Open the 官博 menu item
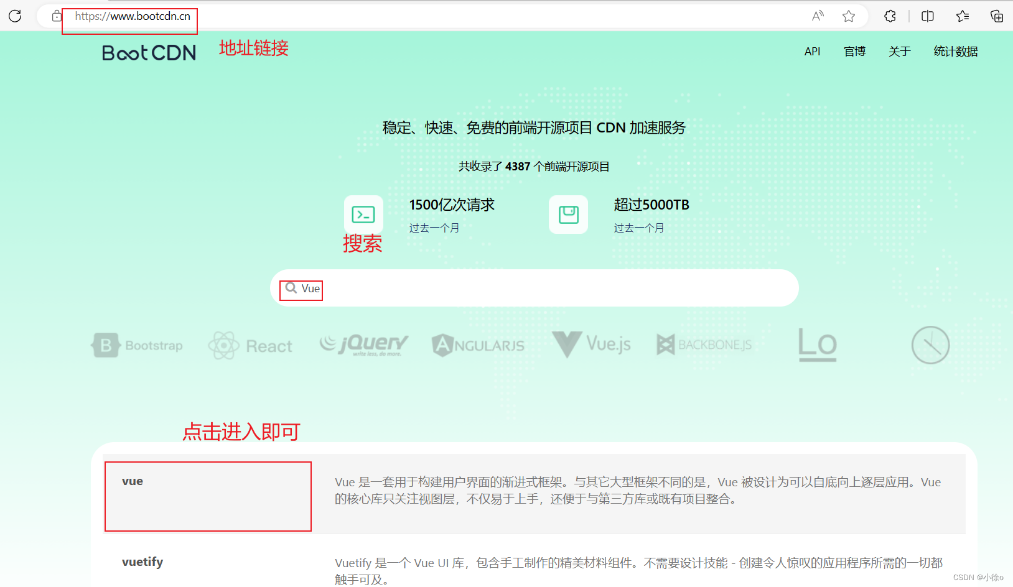This screenshot has width=1013, height=587. point(855,52)
